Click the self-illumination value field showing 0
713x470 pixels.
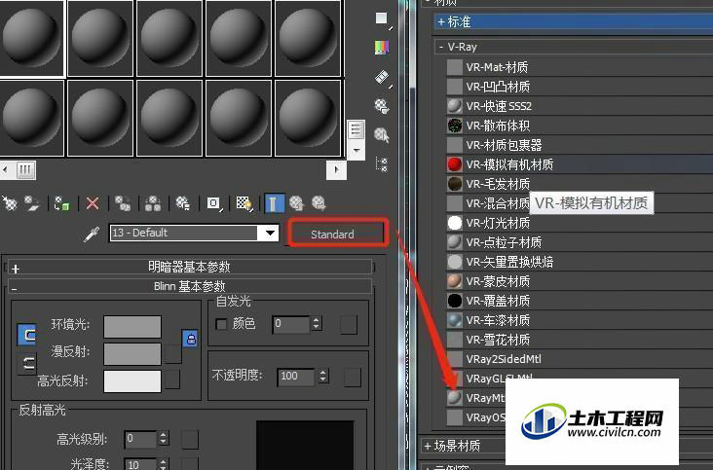point(291,324)
